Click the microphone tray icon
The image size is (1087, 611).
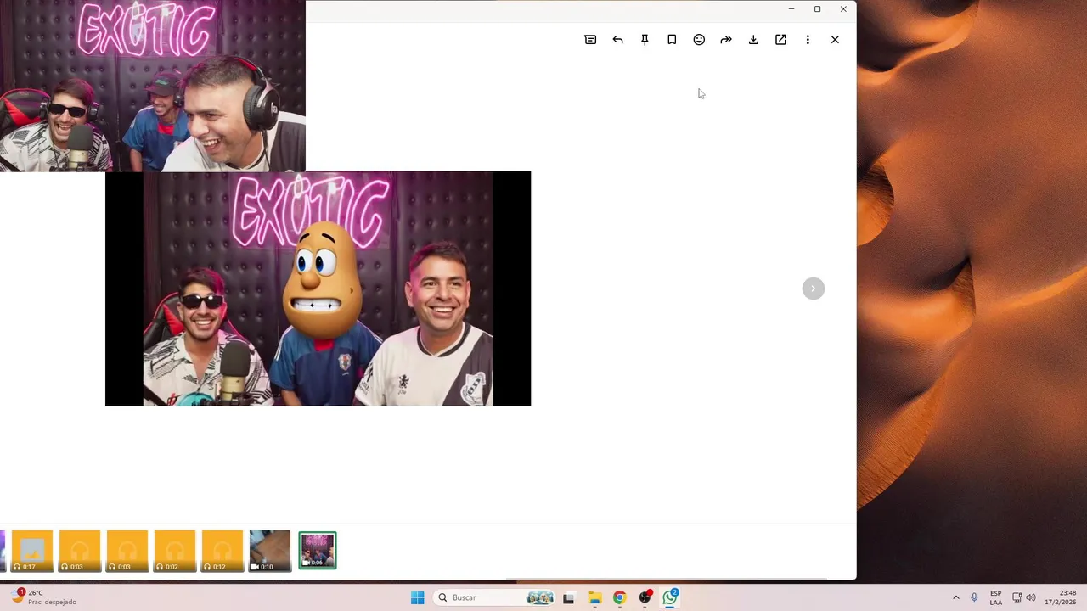974,597
